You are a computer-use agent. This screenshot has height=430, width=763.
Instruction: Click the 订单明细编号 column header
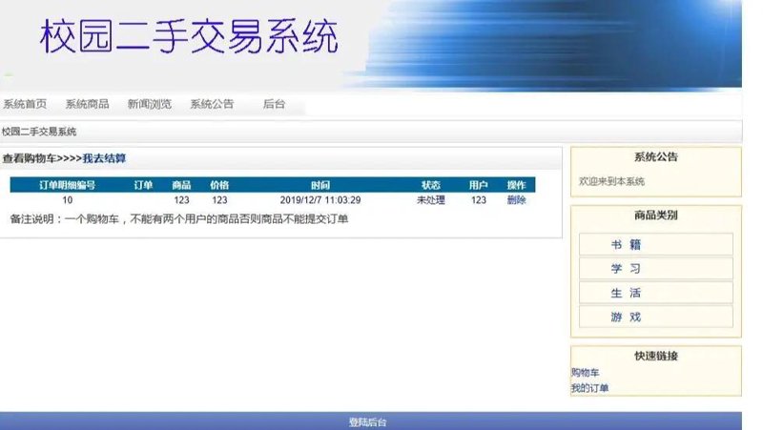(x=67, y=185)
